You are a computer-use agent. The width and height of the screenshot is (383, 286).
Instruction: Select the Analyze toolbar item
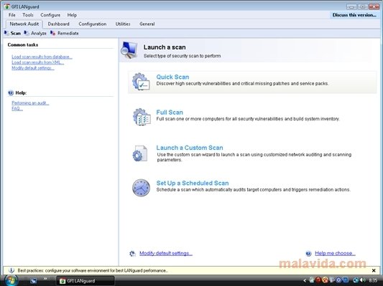click(35, 33)
